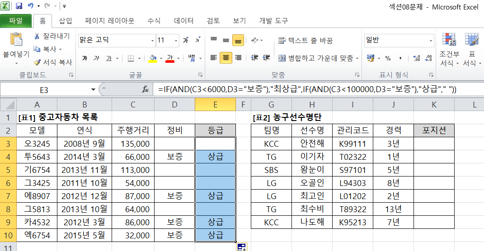This screenshot has width=484, height=251.
Task: Open Conditional Formatting (조건부 서식)
Action: 449,50
